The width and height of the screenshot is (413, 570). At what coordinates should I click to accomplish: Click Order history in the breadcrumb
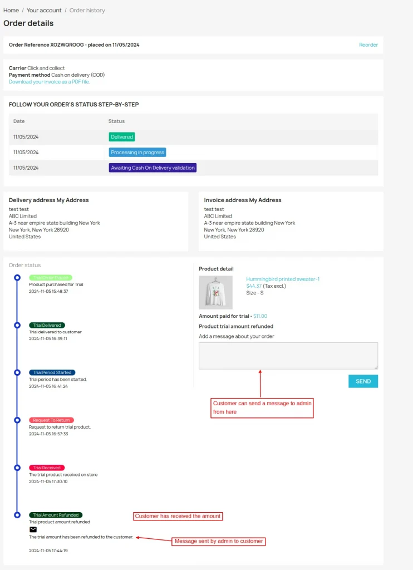click(x=87, y=11)
